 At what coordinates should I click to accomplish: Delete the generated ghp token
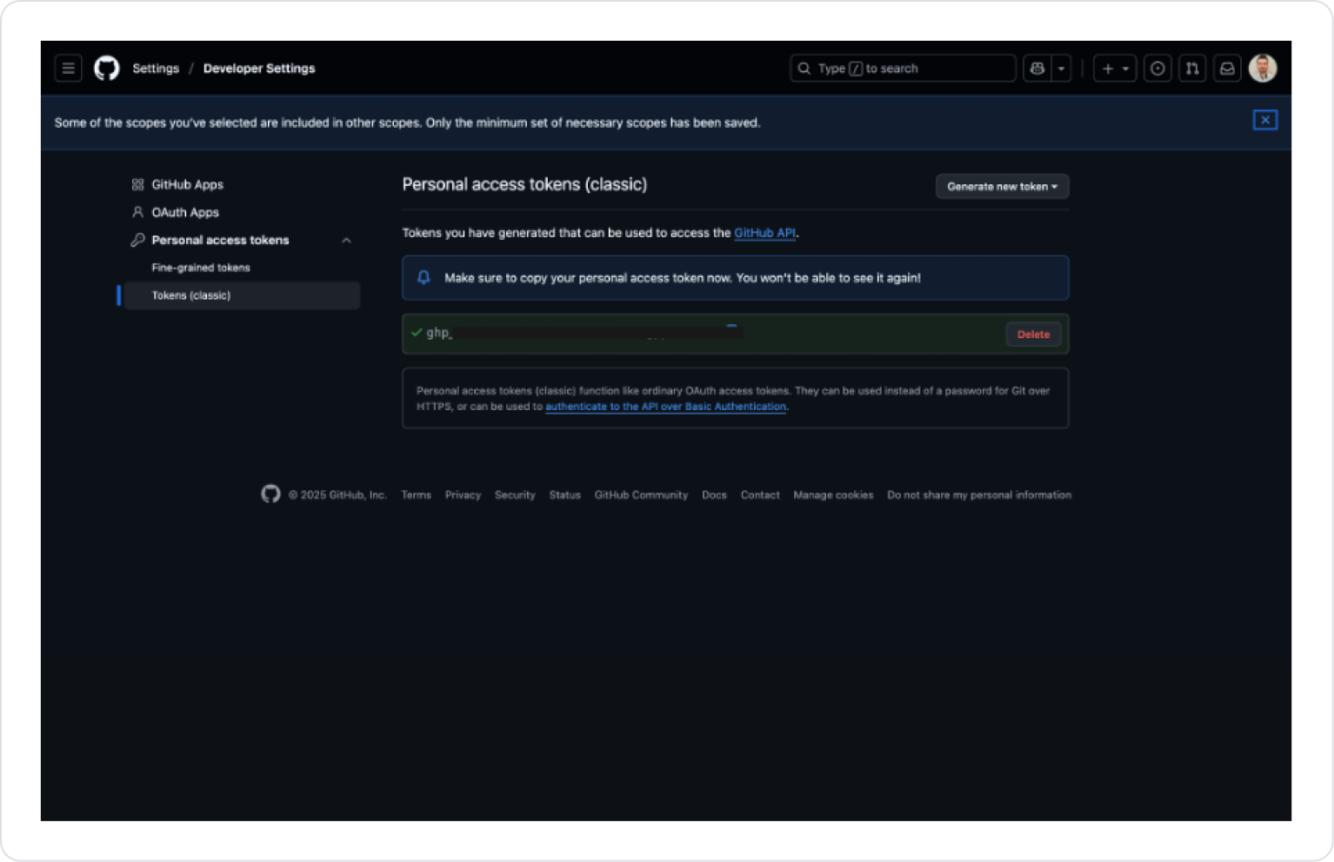1033,334
